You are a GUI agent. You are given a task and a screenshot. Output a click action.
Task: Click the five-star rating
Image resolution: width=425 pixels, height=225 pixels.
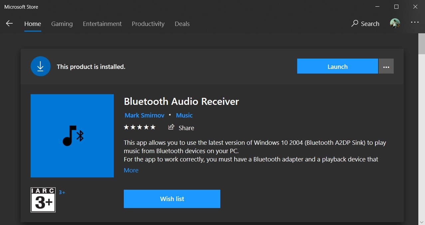140,127
